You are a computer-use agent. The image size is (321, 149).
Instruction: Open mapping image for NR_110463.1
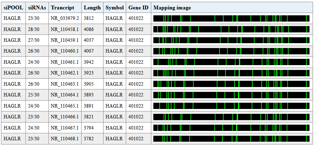coord(231,84)
